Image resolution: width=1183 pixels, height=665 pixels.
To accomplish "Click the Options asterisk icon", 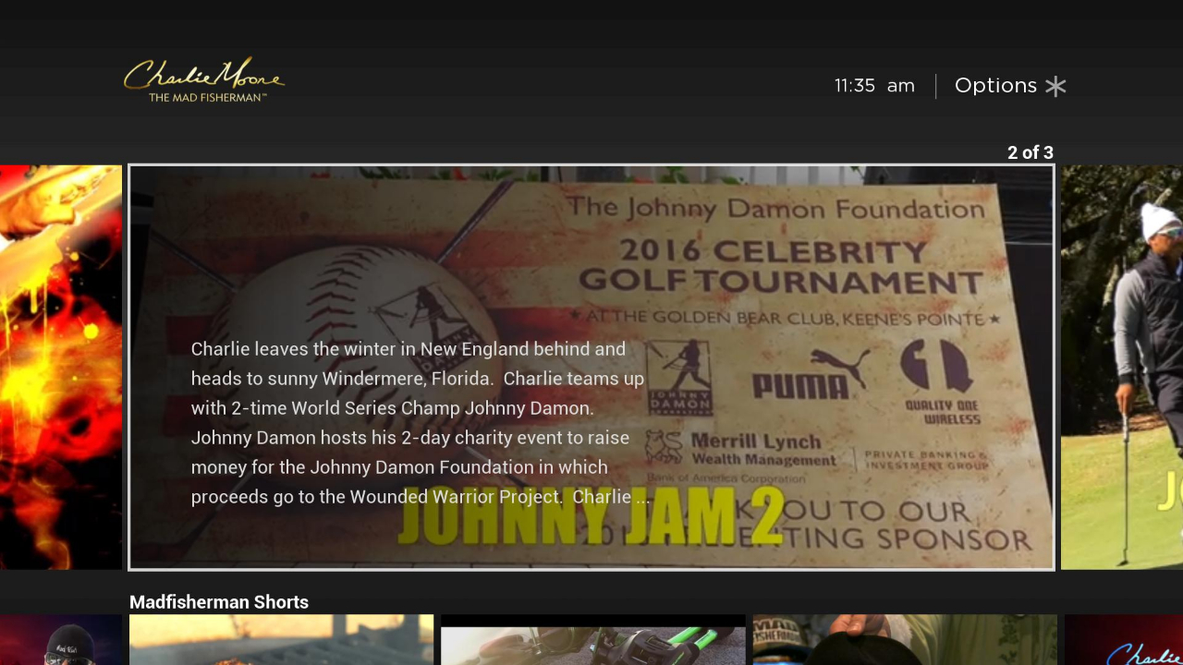I will 1055,86.
